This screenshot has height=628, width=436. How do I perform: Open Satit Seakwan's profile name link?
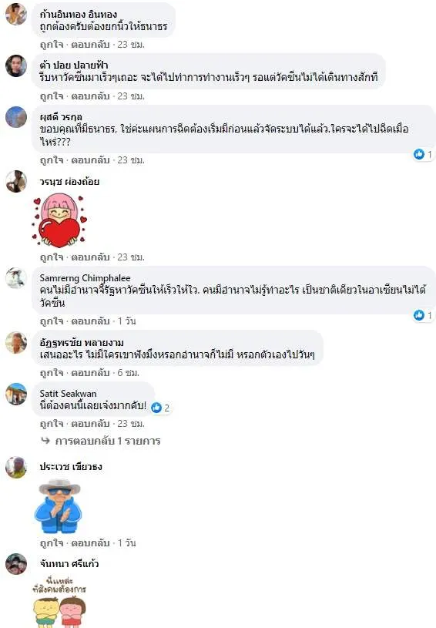pos(68,393)
